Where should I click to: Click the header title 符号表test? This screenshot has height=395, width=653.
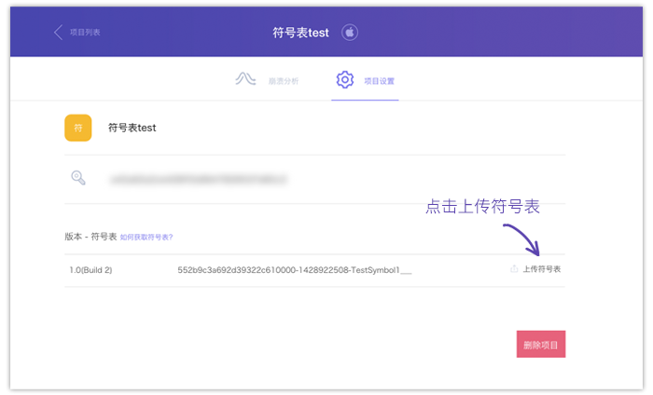click(x=300, y=33)
